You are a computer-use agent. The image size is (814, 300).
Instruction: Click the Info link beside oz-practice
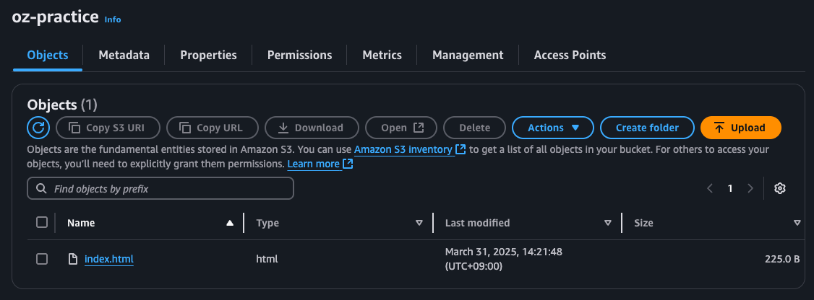point(113,19)
